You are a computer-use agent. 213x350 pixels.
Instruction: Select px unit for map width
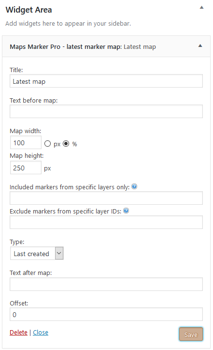tap(47, 143)
